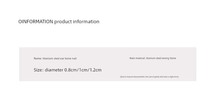Screen dimensions: 215x109
Task: Click the Name: label text
Action: coord(38,59)
